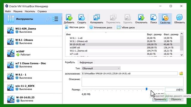The image size is (191, 107).
Task: Click the Описание text area
Action: click(133, 82)
